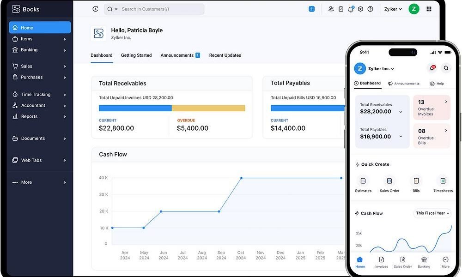Click the refresh history icon beside search
Screen dimensions: 462x277
click(x=95, y=9)
